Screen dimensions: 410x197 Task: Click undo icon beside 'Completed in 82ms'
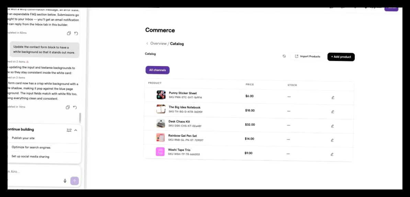76,34
